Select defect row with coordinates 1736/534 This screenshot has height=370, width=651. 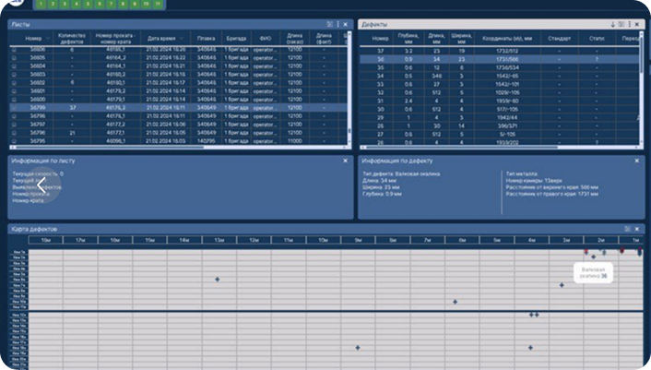(500, 67)
